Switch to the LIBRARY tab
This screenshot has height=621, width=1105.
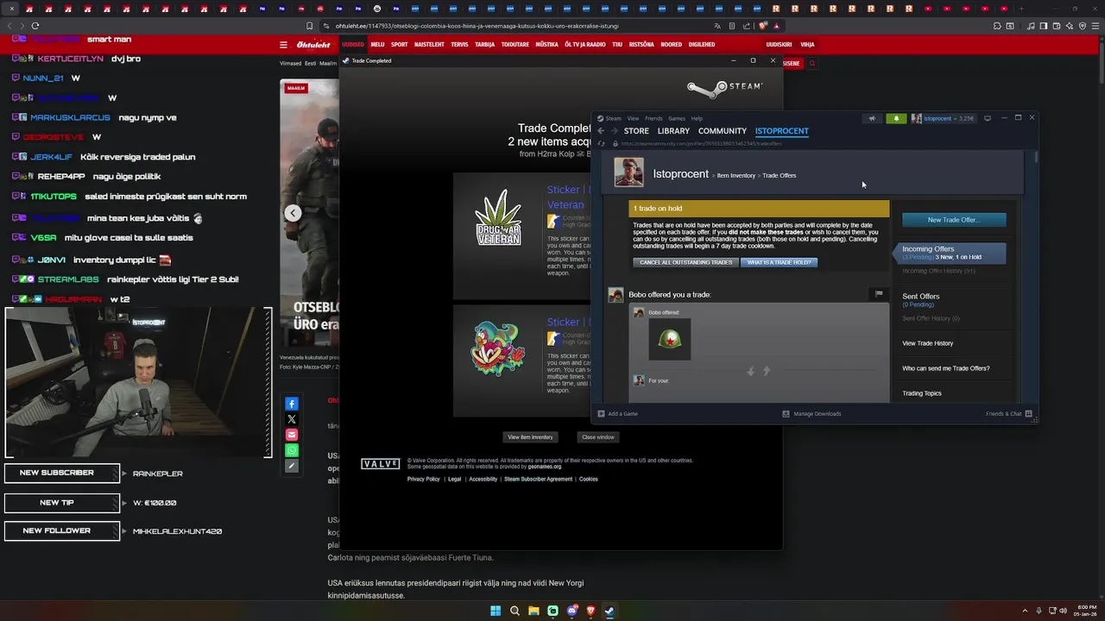pyautogui.click(x=673, y=131)
